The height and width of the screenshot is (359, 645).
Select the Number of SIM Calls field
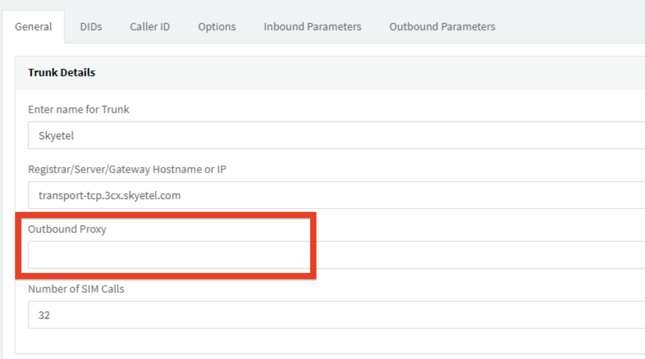click(336, 315)
